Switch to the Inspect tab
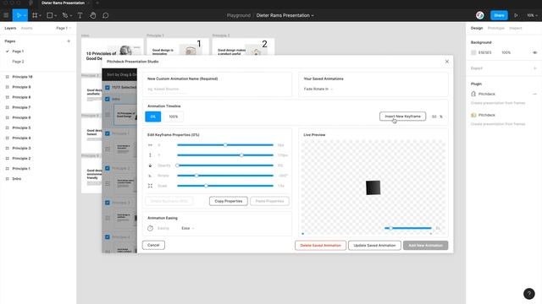This screenshot has height=304, width=542. 516,28
